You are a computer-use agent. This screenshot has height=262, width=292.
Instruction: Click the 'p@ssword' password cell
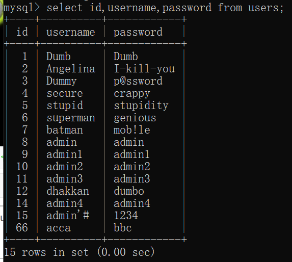tap(138, 81)
